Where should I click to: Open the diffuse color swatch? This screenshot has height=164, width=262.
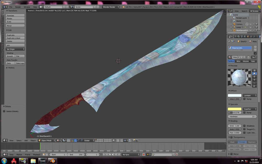(234, 96)
